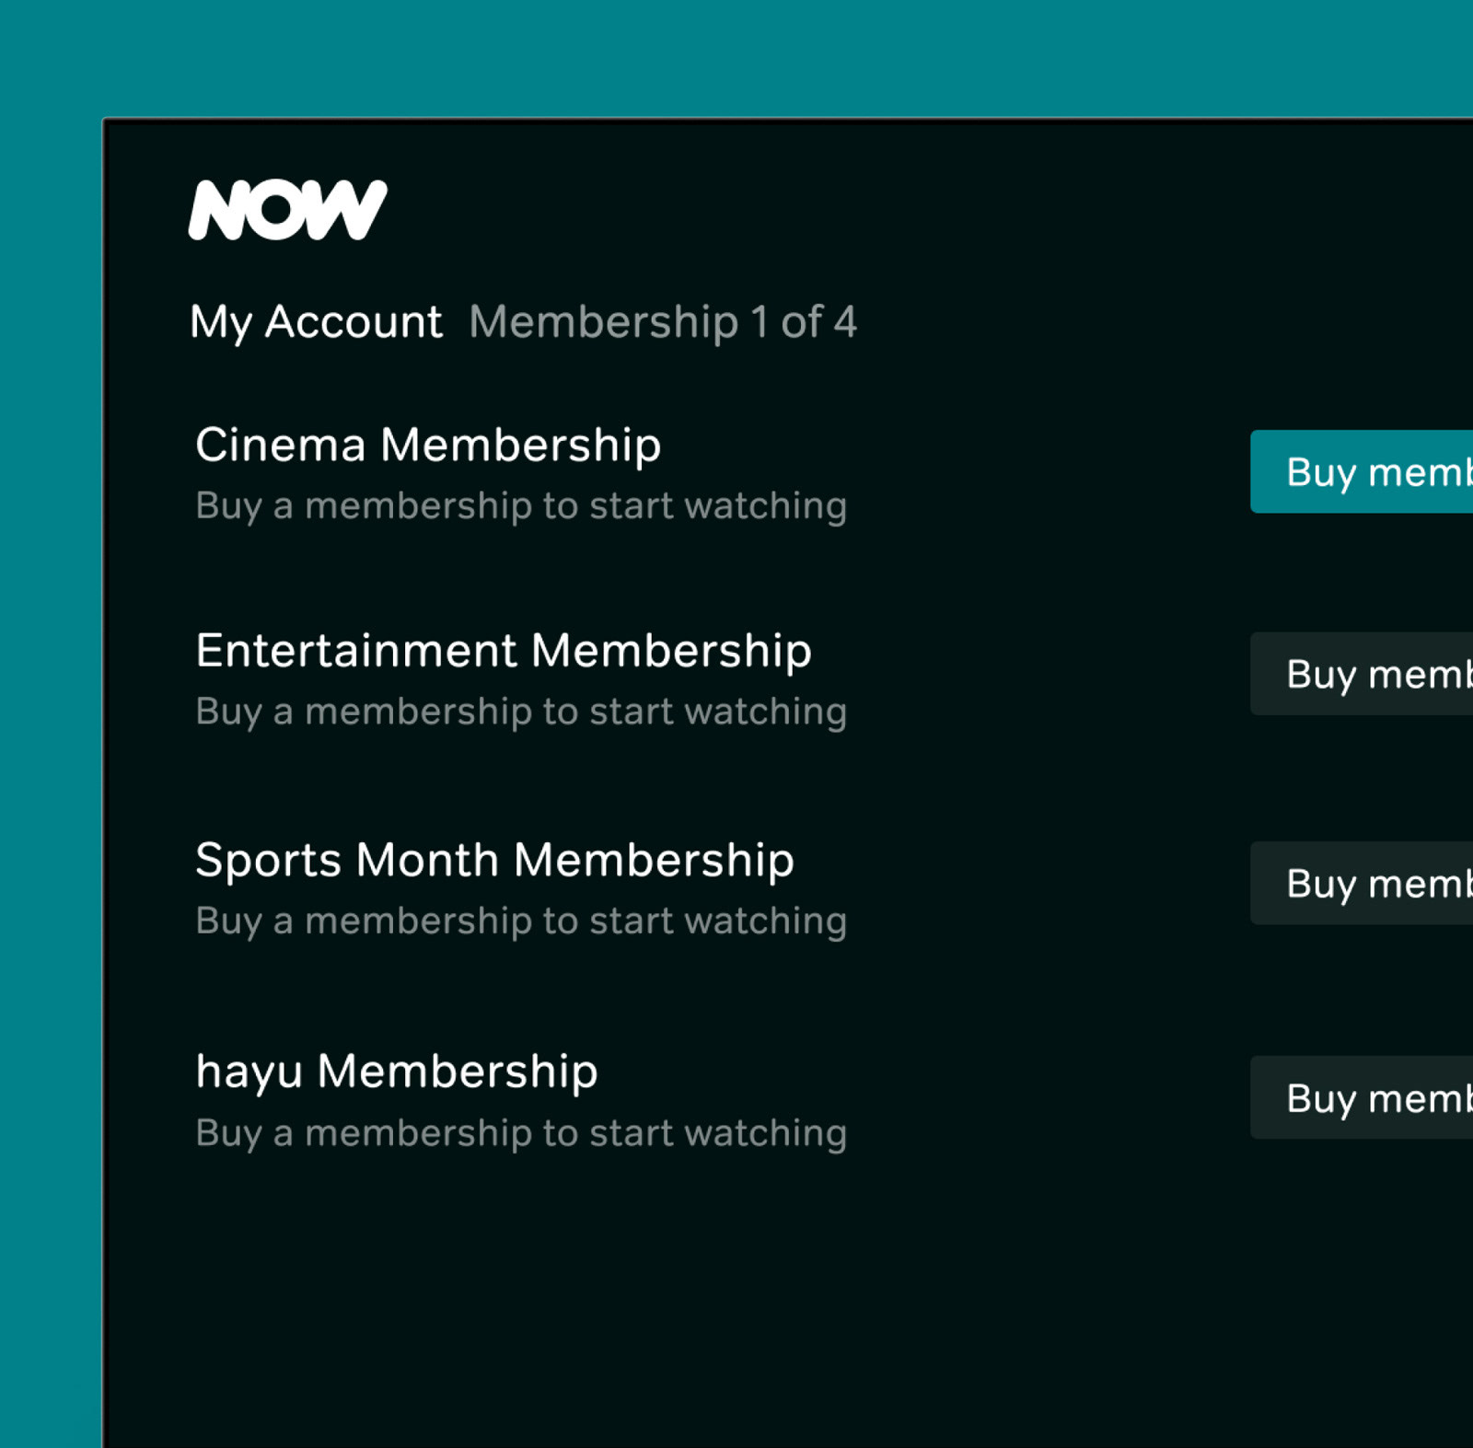Choose the Sports Month Membership title
This screenshot has width=1473, height=1448.
494,861
